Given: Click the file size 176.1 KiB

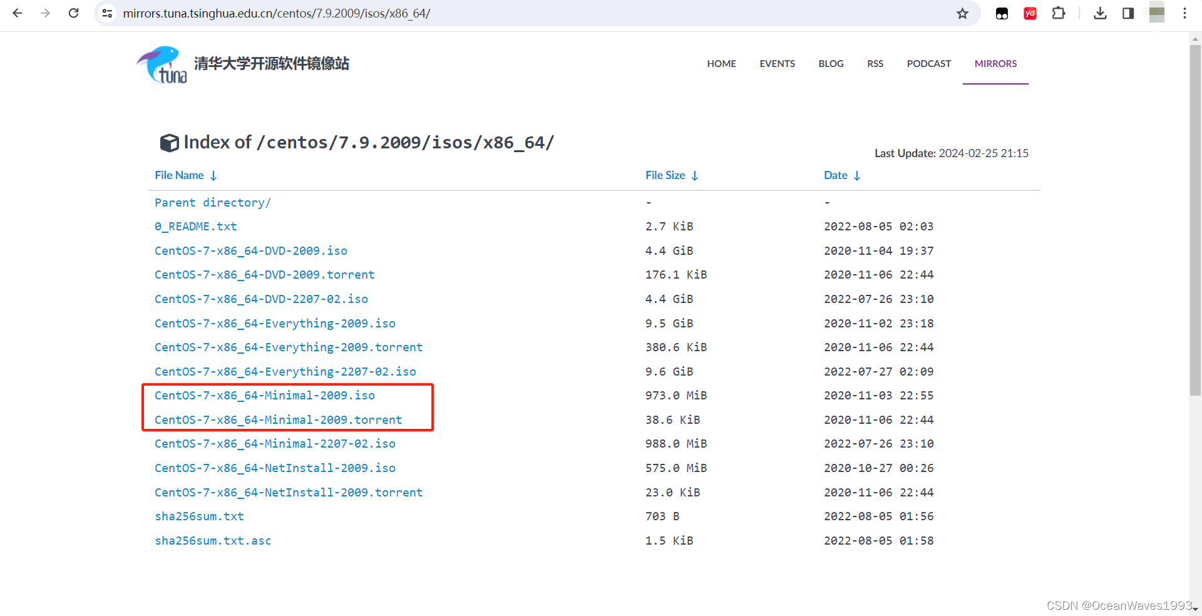Looking at the screenshot, I should (x=676, y=275).
